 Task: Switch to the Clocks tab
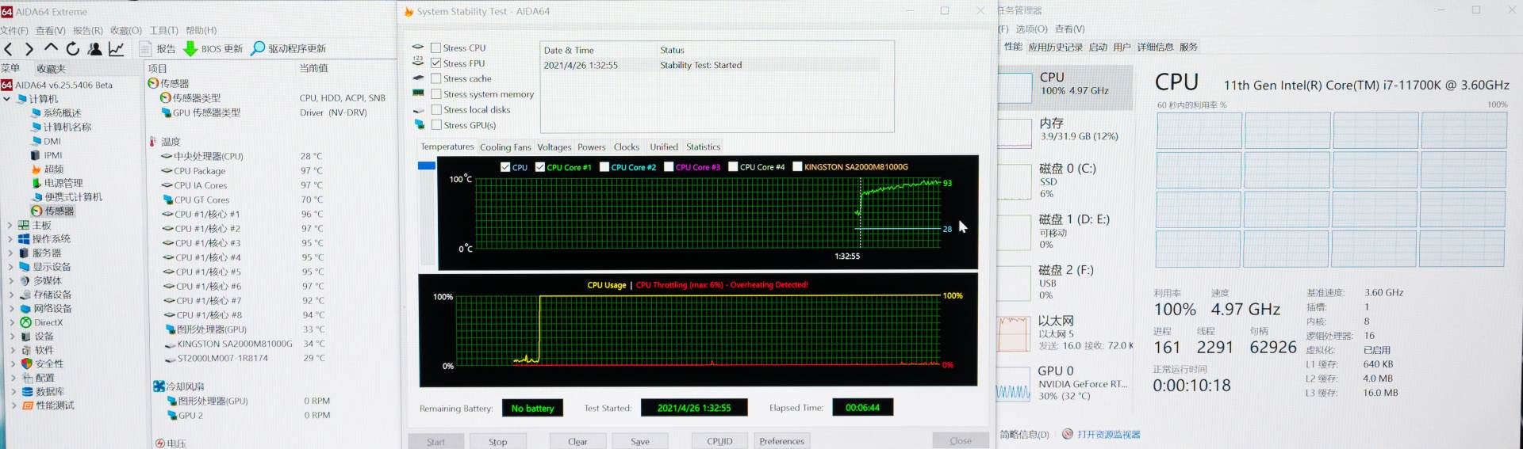point(626,147)
